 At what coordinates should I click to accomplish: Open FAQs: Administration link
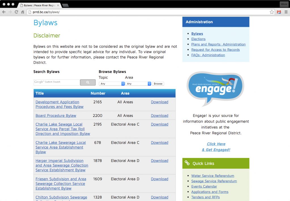pos(208,55)
